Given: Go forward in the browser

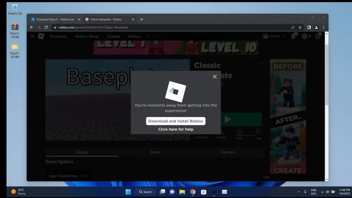Looking at the screenshot, I should 39,28.
